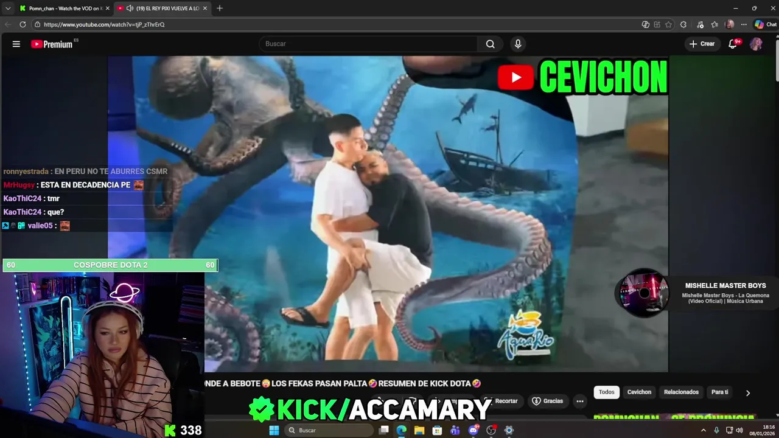Show more filter chips with right chevron

[748, 393]
